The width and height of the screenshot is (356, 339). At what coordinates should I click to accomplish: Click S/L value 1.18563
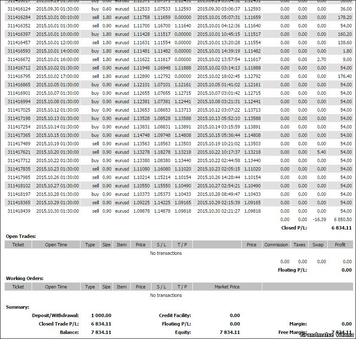[x=162, y=144]
